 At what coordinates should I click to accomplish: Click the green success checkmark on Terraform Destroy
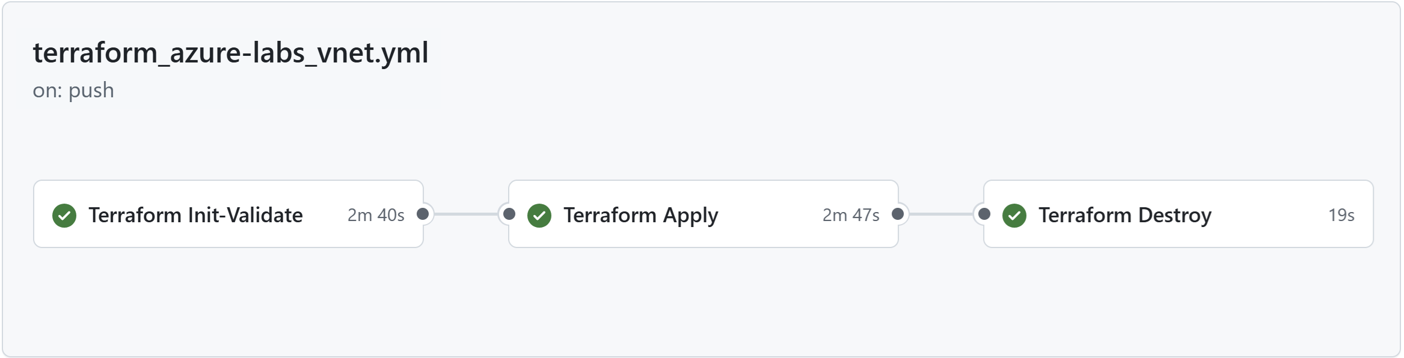click(x=1014, y=215)
